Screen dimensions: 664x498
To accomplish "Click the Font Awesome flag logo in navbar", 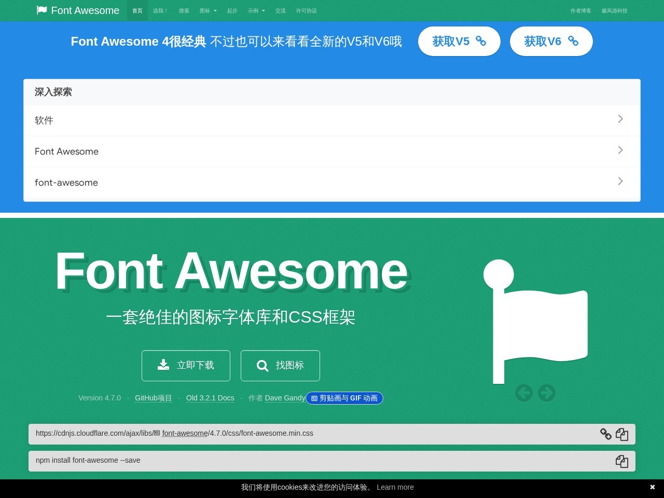I will [42, 10].
